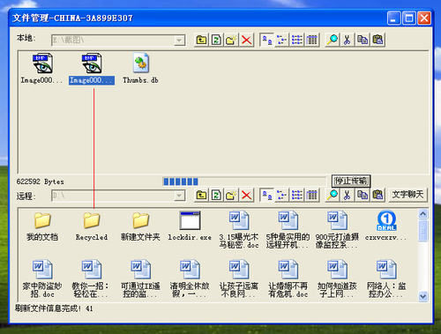Click the 停止传输 button
441x334 pixels.
[351, 181]
